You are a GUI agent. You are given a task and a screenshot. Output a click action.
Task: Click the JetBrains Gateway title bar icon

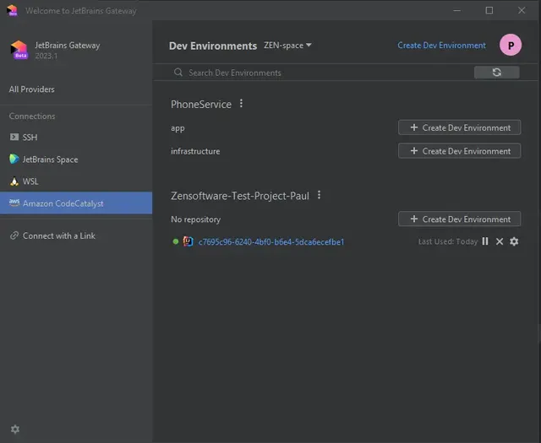[x=12, y=10]
